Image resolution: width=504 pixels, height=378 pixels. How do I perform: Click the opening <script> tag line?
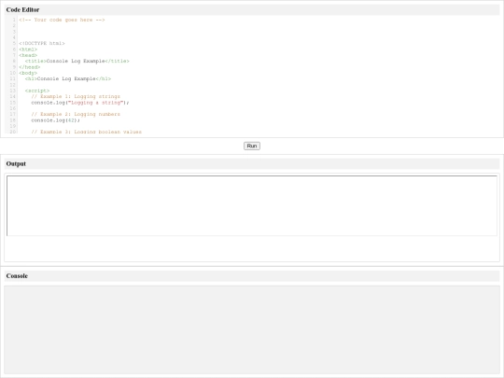pyautogui.click(x=37, y=91)
